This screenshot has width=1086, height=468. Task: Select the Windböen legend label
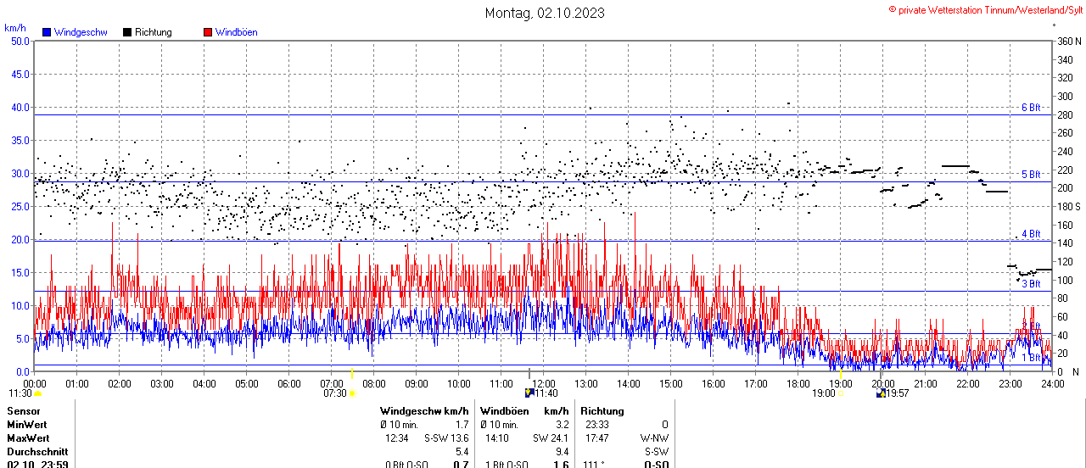[237, 32]
